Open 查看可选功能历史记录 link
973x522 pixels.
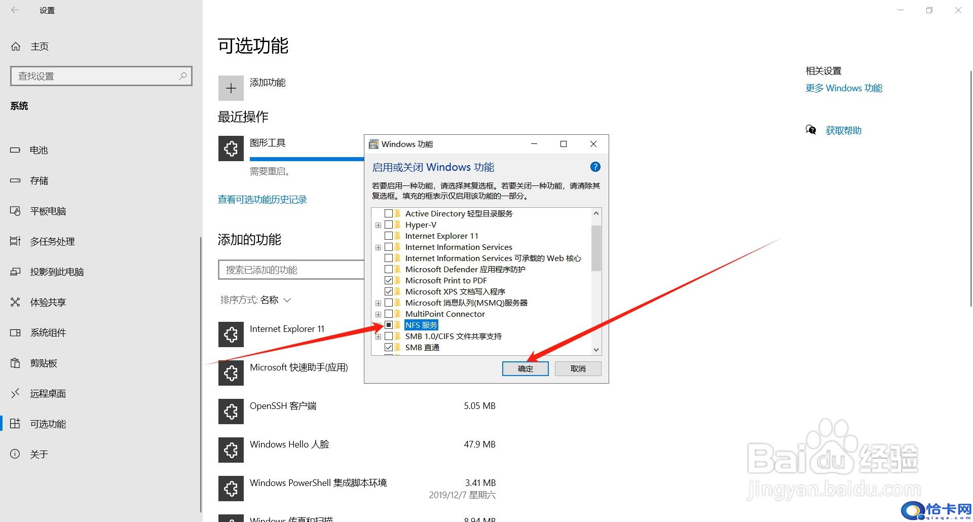click(263, 200)
